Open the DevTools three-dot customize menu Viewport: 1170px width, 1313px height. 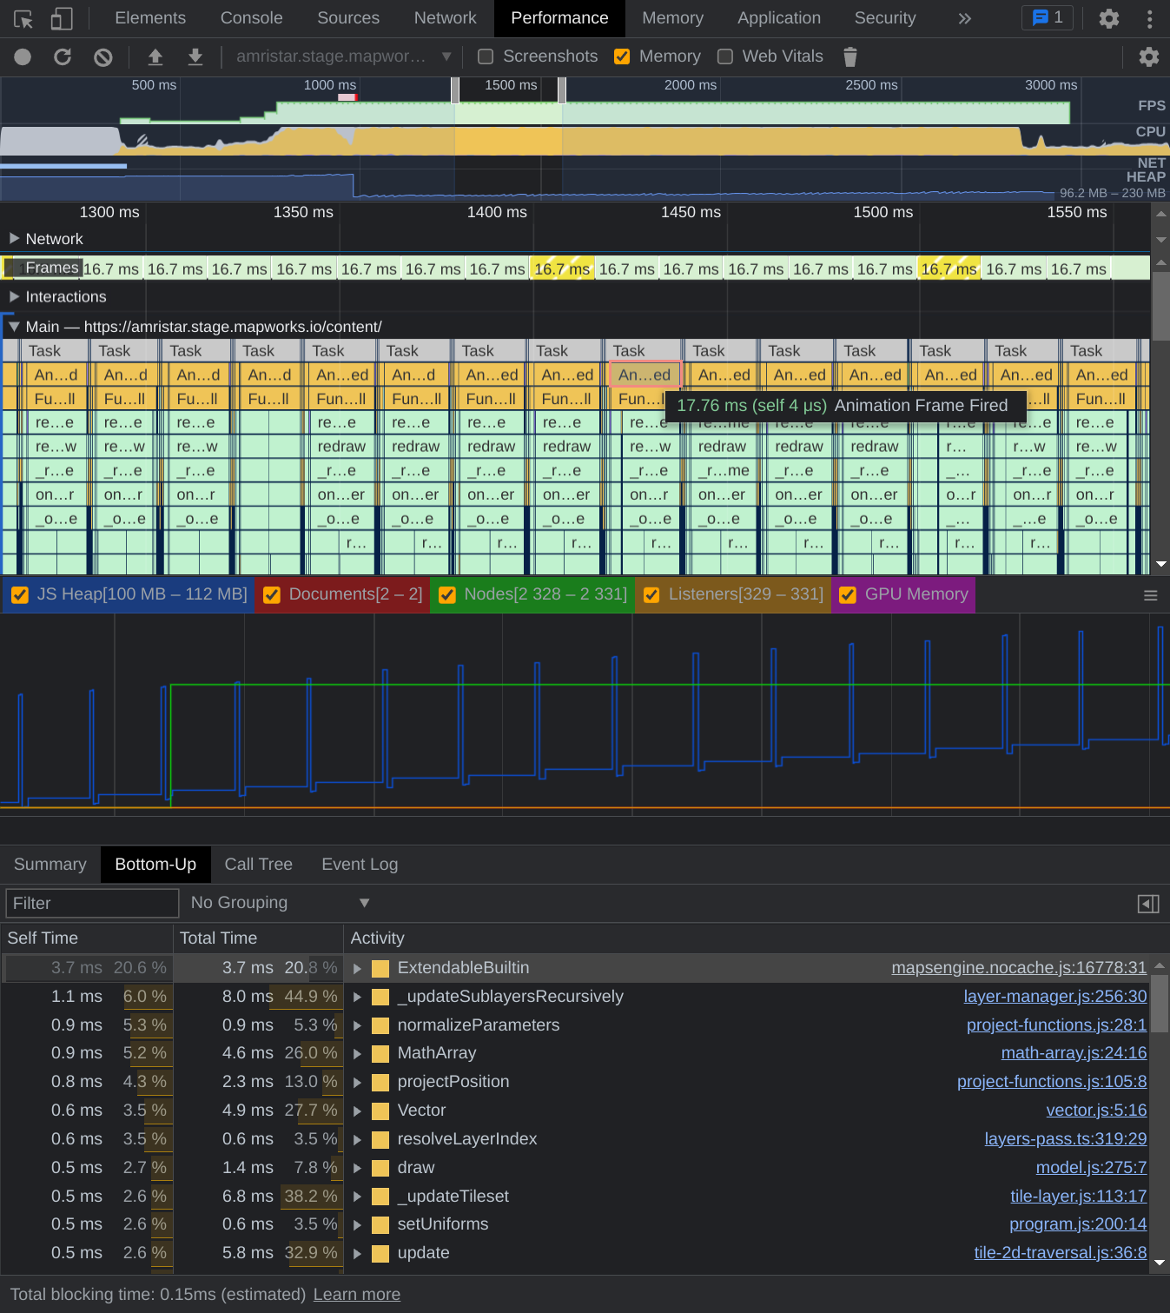tap(1149, 18)
